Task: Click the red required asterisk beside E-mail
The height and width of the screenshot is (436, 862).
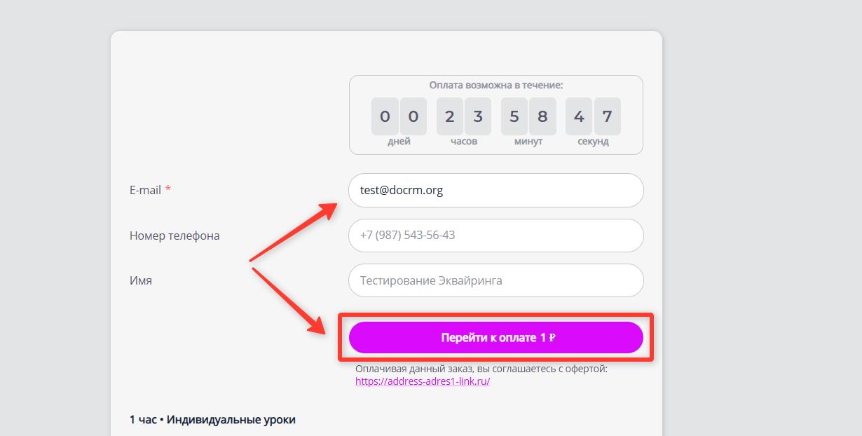Action: coord(168,190)
